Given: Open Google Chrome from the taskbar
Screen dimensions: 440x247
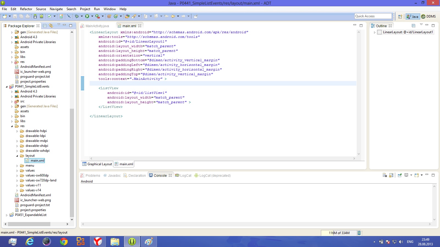Looking at the screenshot, I should 64,242.
